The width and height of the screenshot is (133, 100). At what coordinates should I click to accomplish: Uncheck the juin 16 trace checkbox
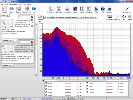click(x=46, y=83)
